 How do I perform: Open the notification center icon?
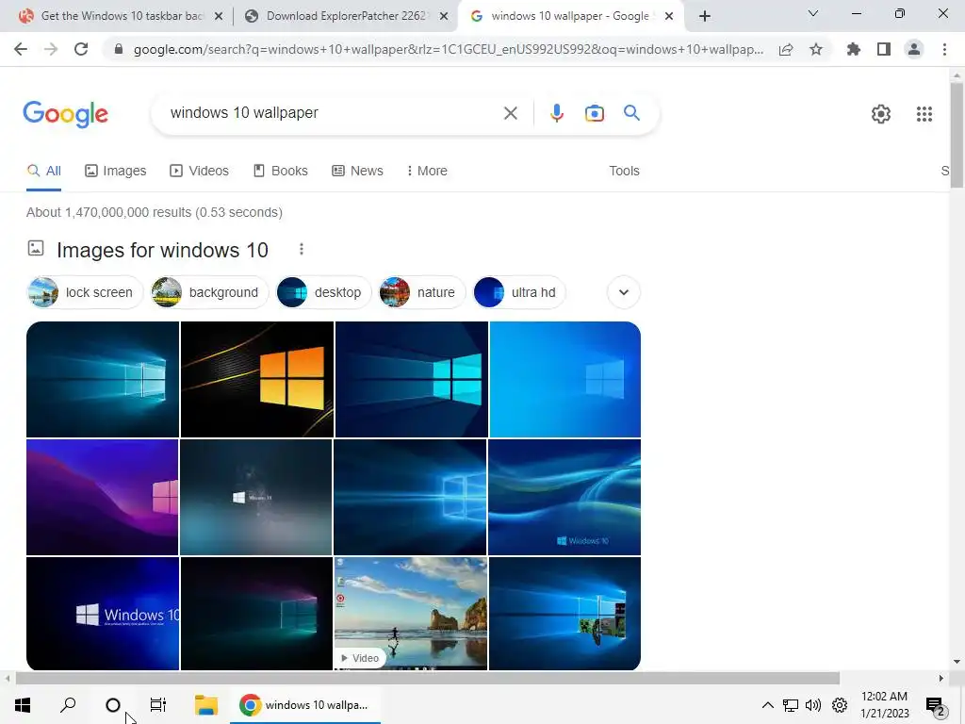point(935,705)
